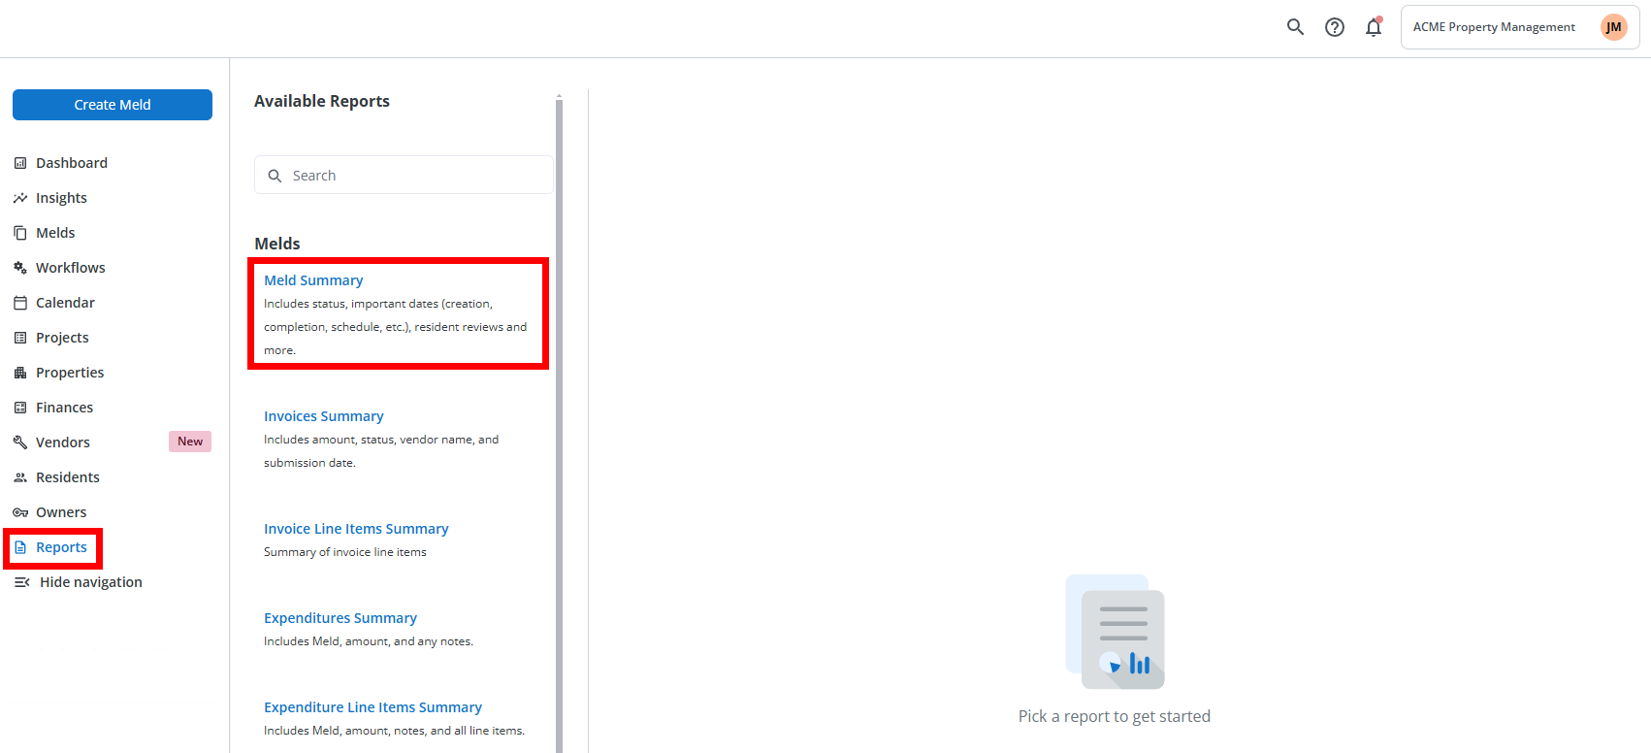Open the help question mark icon
1651x753 pixels.
1335,27
